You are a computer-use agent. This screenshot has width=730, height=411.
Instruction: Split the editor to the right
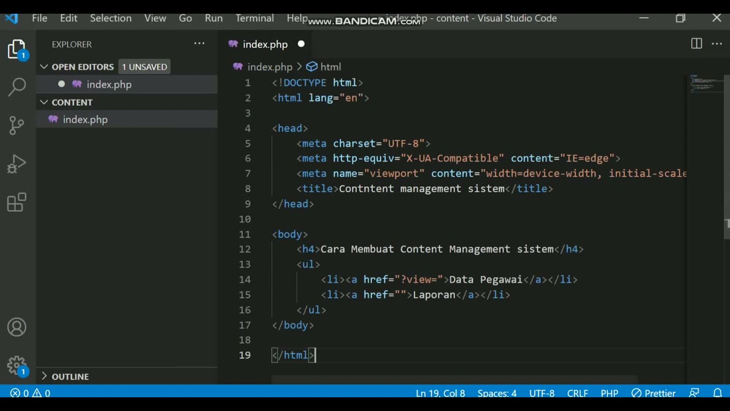tap(696, 44)
